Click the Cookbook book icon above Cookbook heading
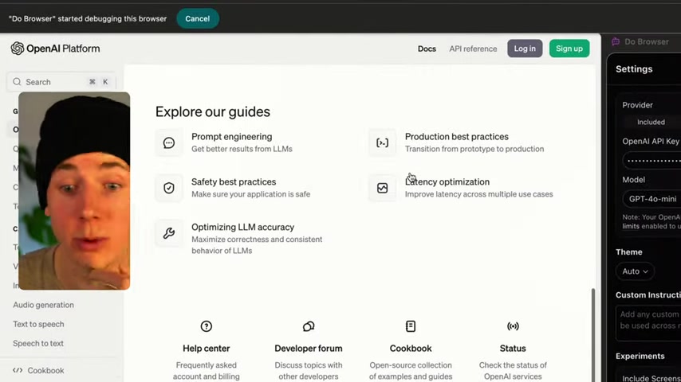 (411, 326)
